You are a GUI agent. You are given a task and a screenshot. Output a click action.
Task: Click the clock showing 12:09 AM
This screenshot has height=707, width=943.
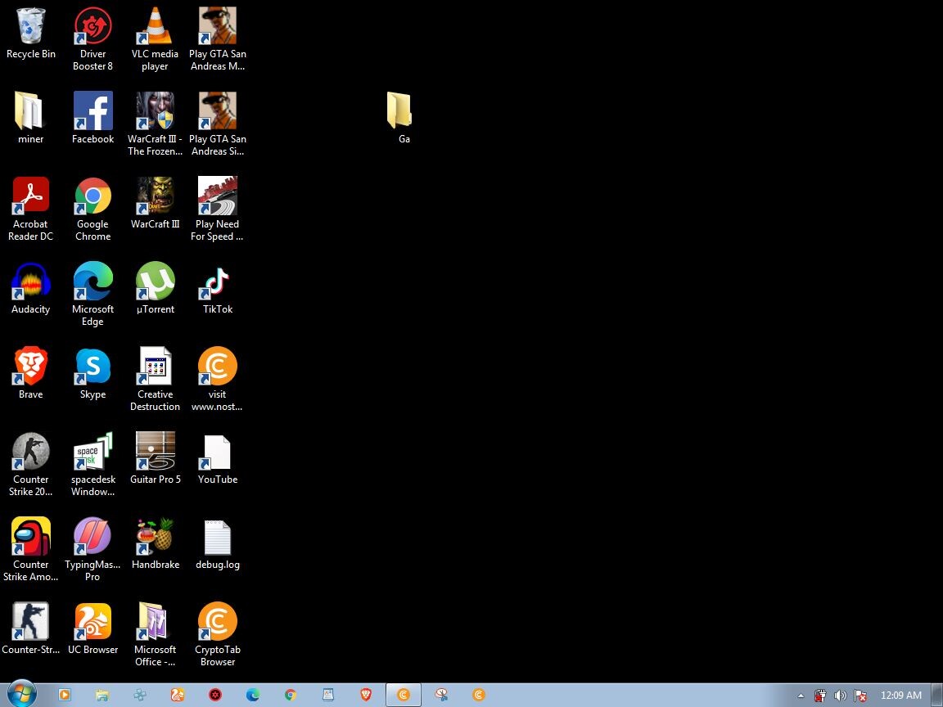point(900,696)
